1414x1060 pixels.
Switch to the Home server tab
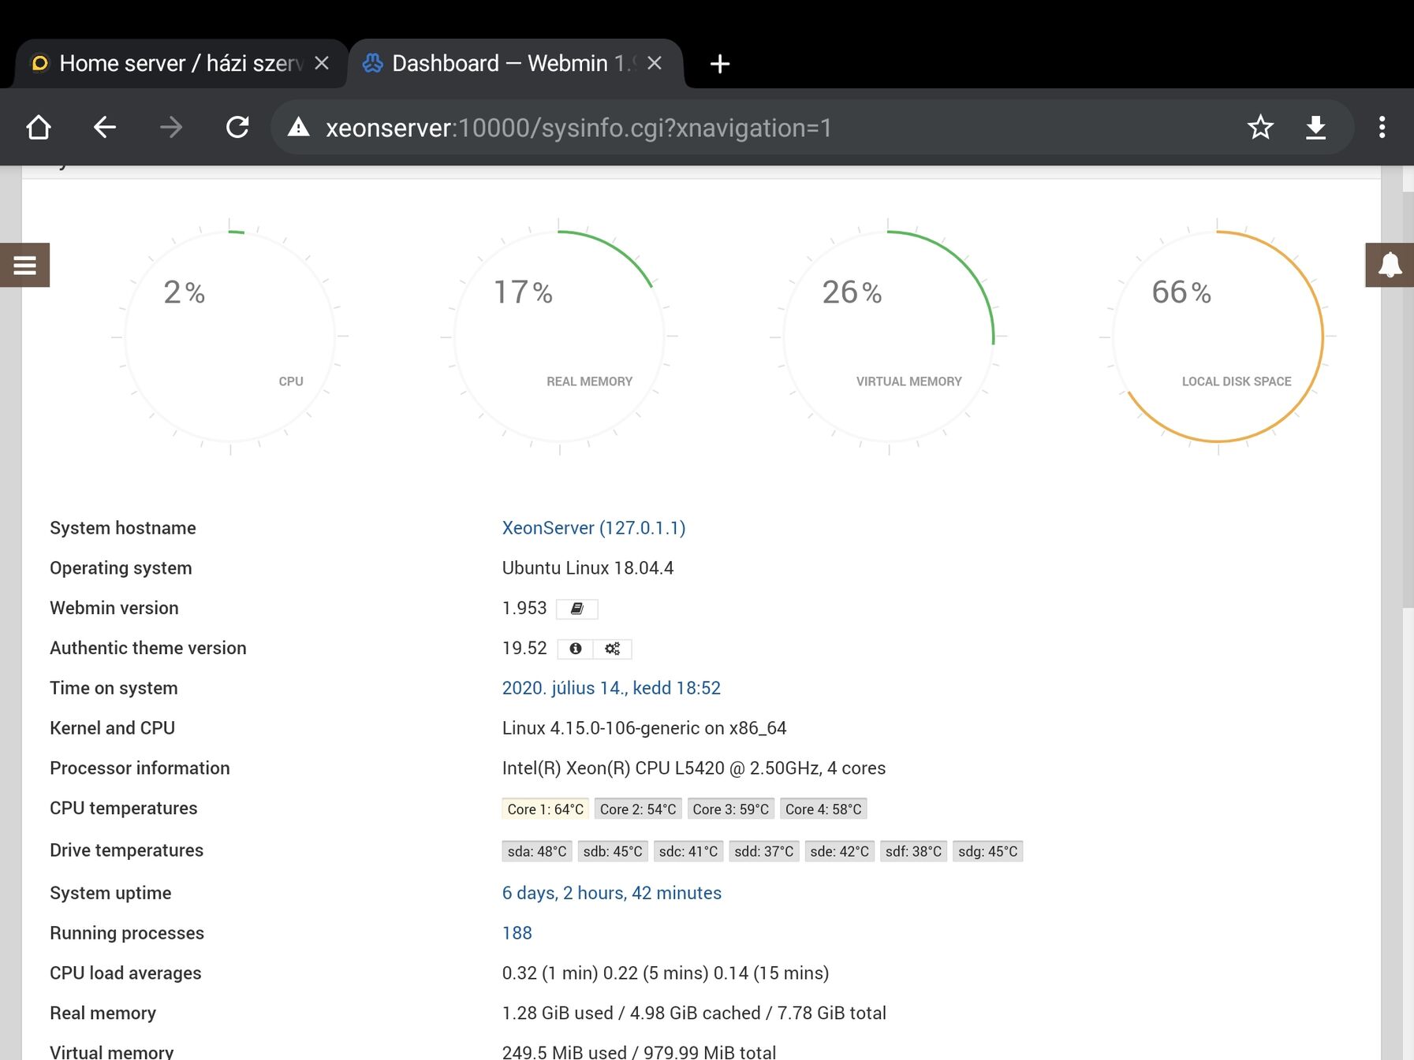181,63
